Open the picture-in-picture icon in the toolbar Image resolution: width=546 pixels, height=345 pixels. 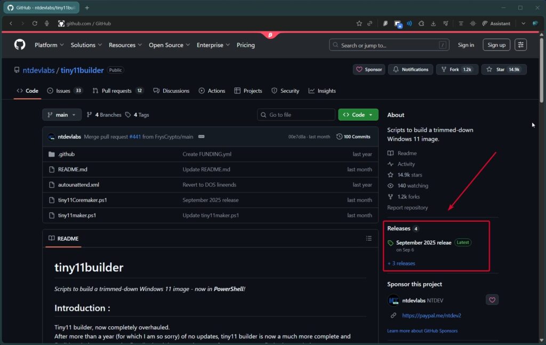[x=398, y=23]
